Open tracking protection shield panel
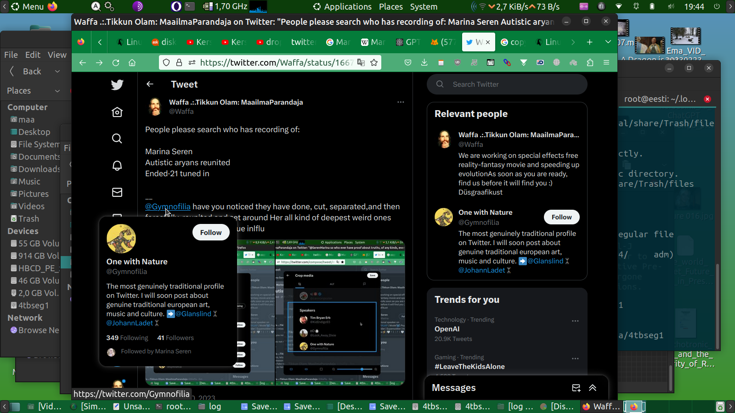 pyautogui.click(x=166, y=63)
